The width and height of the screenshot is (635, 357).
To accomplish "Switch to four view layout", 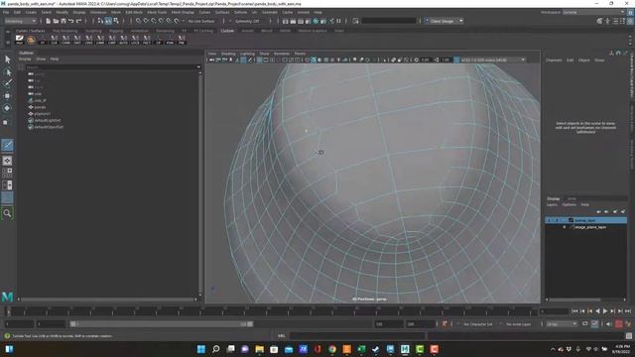I will coord(7,173).
